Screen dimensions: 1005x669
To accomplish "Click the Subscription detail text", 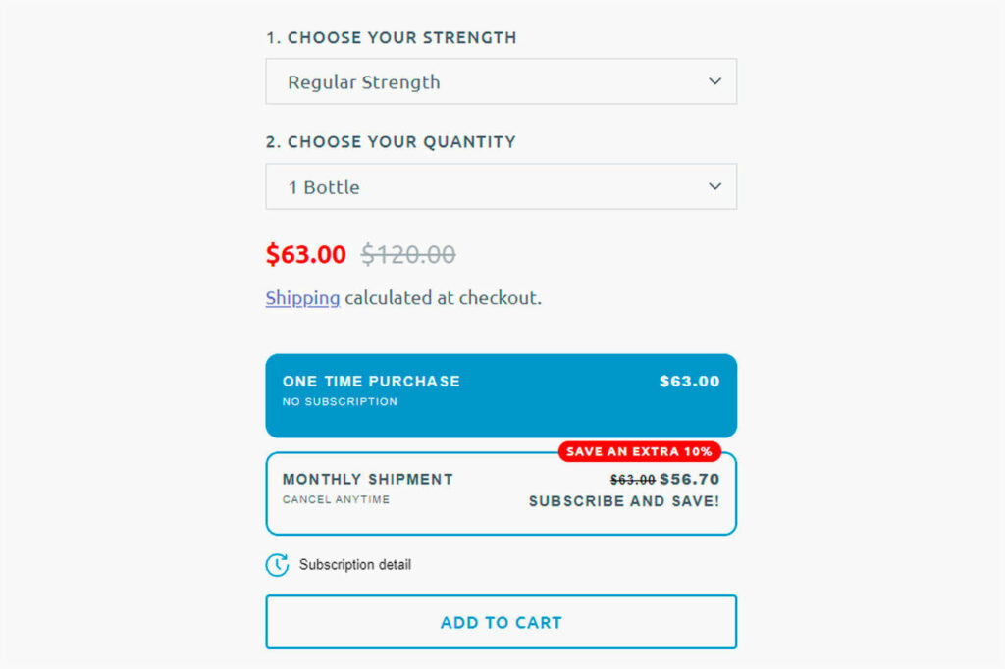I will click(355, 565).
